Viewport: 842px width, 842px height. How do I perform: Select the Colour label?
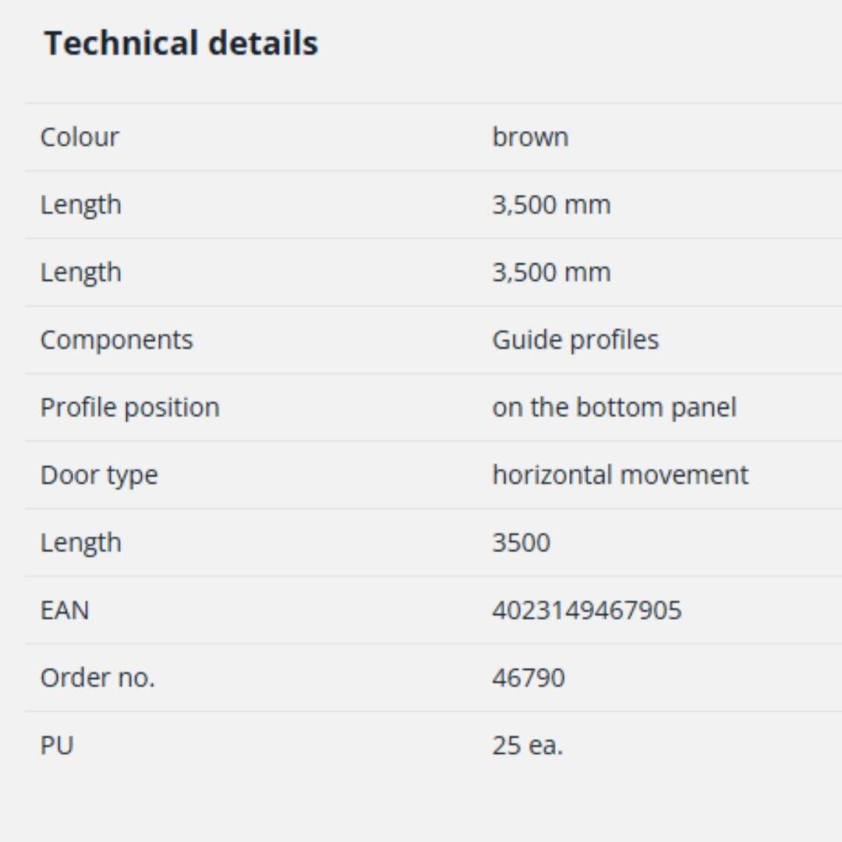(x=80, y=137)
